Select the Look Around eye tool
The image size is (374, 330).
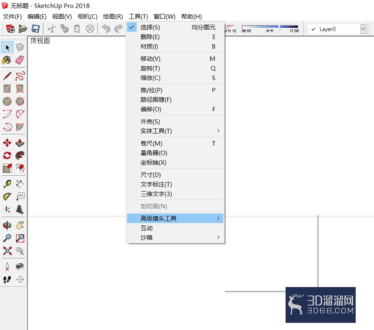(20, 267)
